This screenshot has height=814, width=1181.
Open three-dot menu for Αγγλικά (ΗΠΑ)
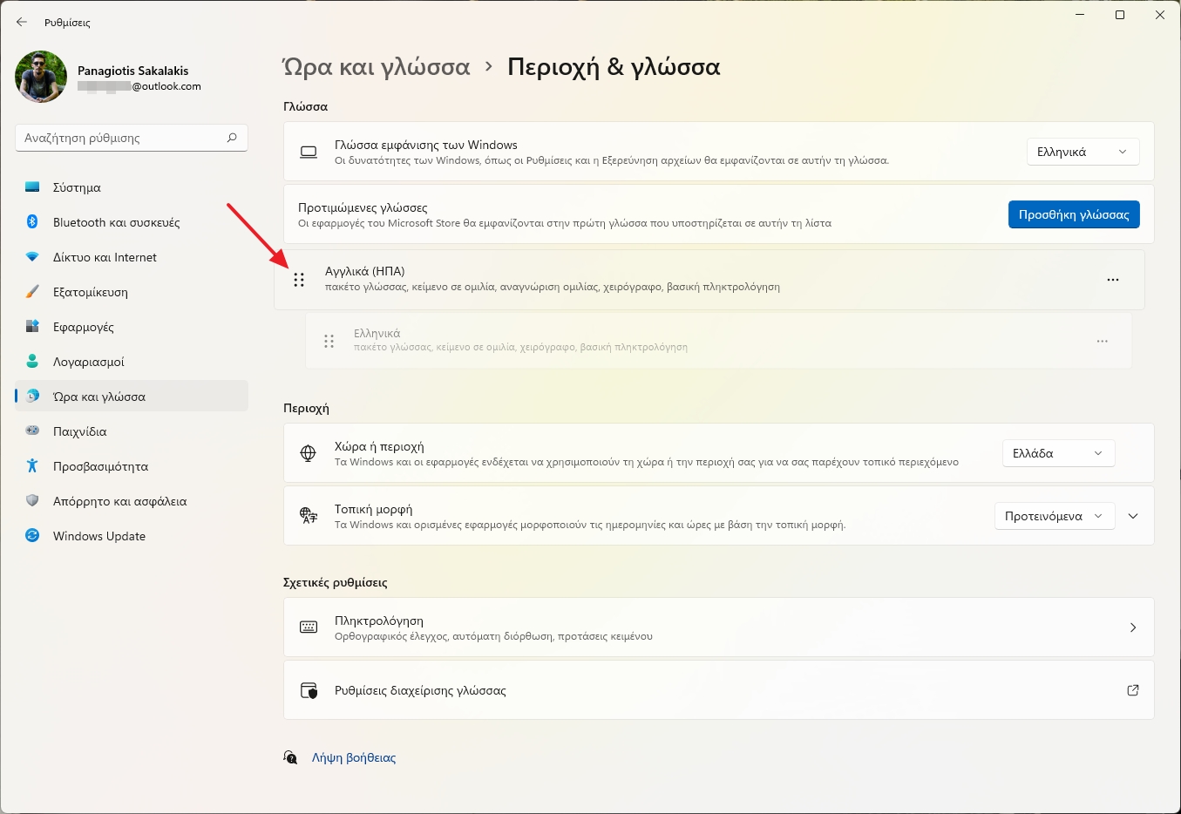tap(1112, 280)
